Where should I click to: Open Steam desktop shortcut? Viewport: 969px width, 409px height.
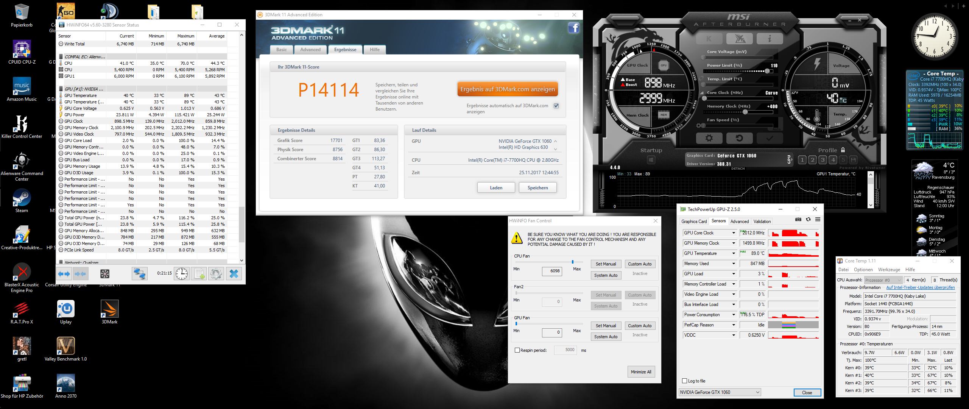tap(22, 201)
